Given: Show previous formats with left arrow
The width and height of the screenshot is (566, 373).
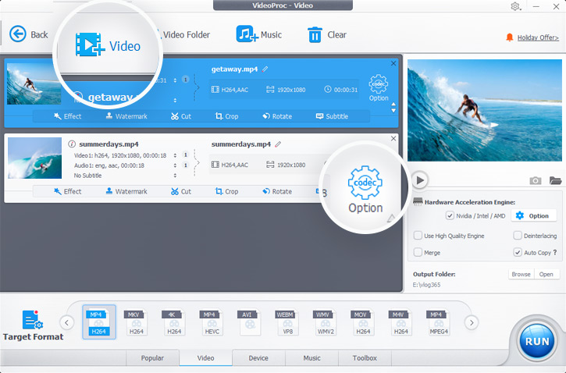Looking at the screenshot, I should click(67, 322).
